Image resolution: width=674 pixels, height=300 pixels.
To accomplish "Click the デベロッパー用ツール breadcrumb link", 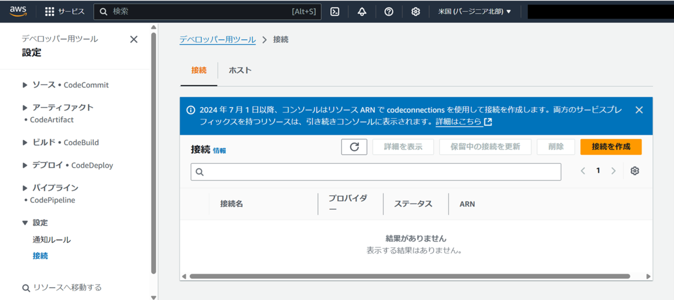I will (x=217, y=40).
